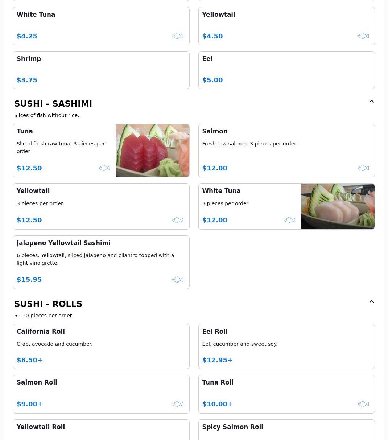Image resolution: width=388 pixels, height=440 pixels.
Task: Open the Spicy Salmon Roll item
Action: (286, 430)
